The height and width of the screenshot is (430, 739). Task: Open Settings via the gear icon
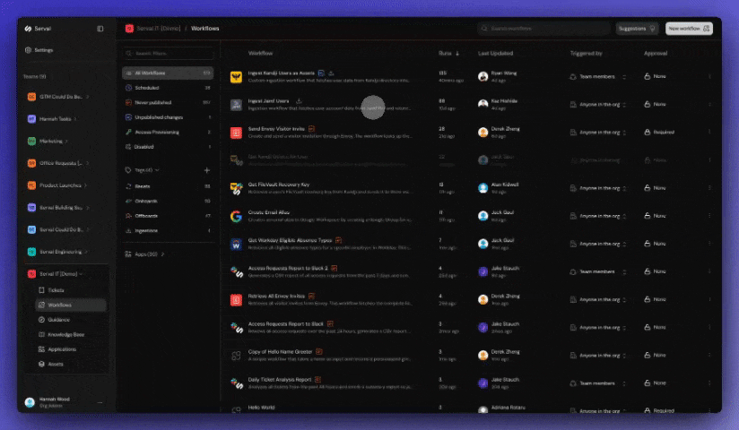[x=28, y=50]
